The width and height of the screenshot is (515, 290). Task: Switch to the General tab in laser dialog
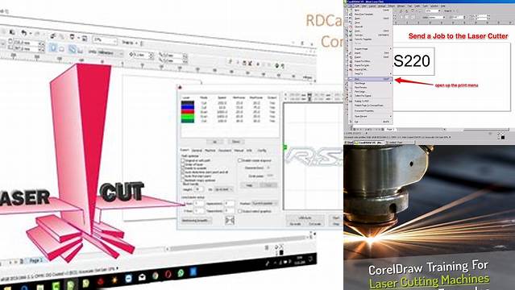pyautogui.click(x=197, y=151)
